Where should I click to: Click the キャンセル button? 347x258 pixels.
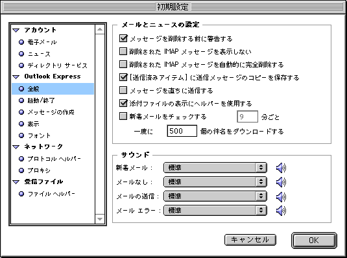click(x=250, y=240)
